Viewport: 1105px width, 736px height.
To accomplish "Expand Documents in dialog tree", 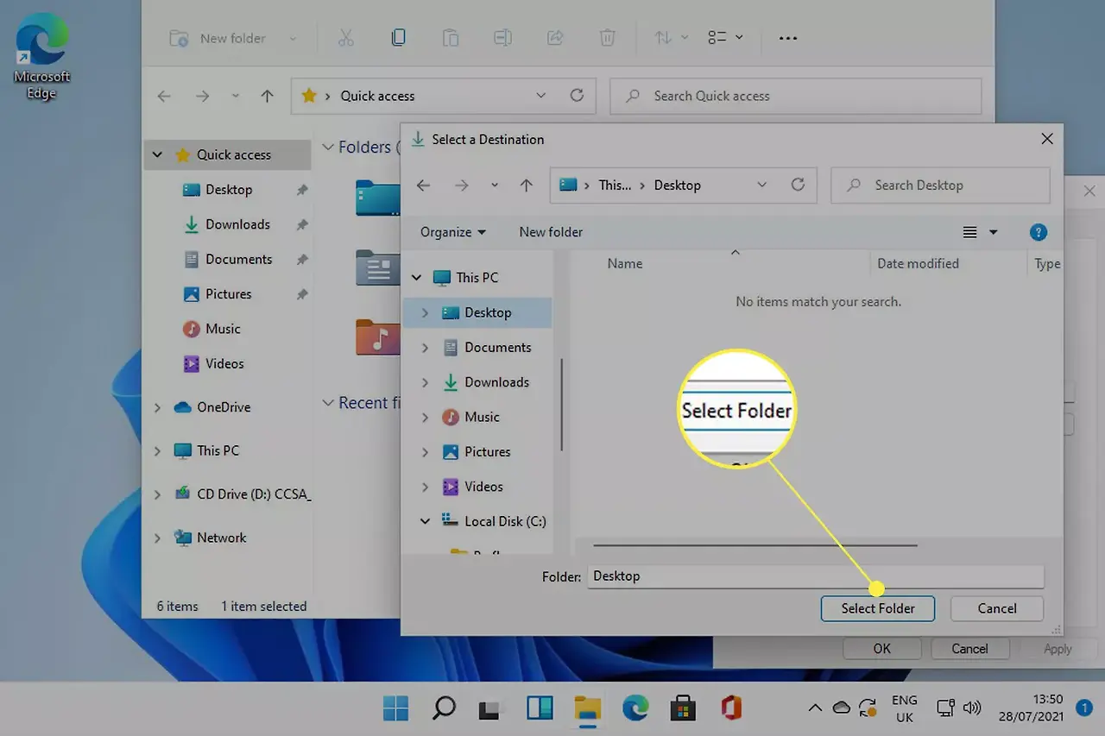I will [x=425, y=348].
